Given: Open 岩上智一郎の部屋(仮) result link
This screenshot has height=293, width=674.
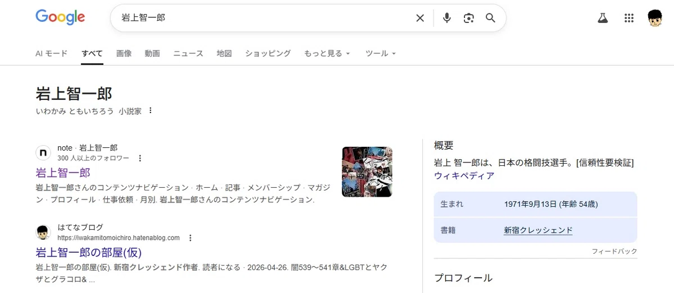Looking at the screenshot, I should pyautogui.click(x=88, y=252).
